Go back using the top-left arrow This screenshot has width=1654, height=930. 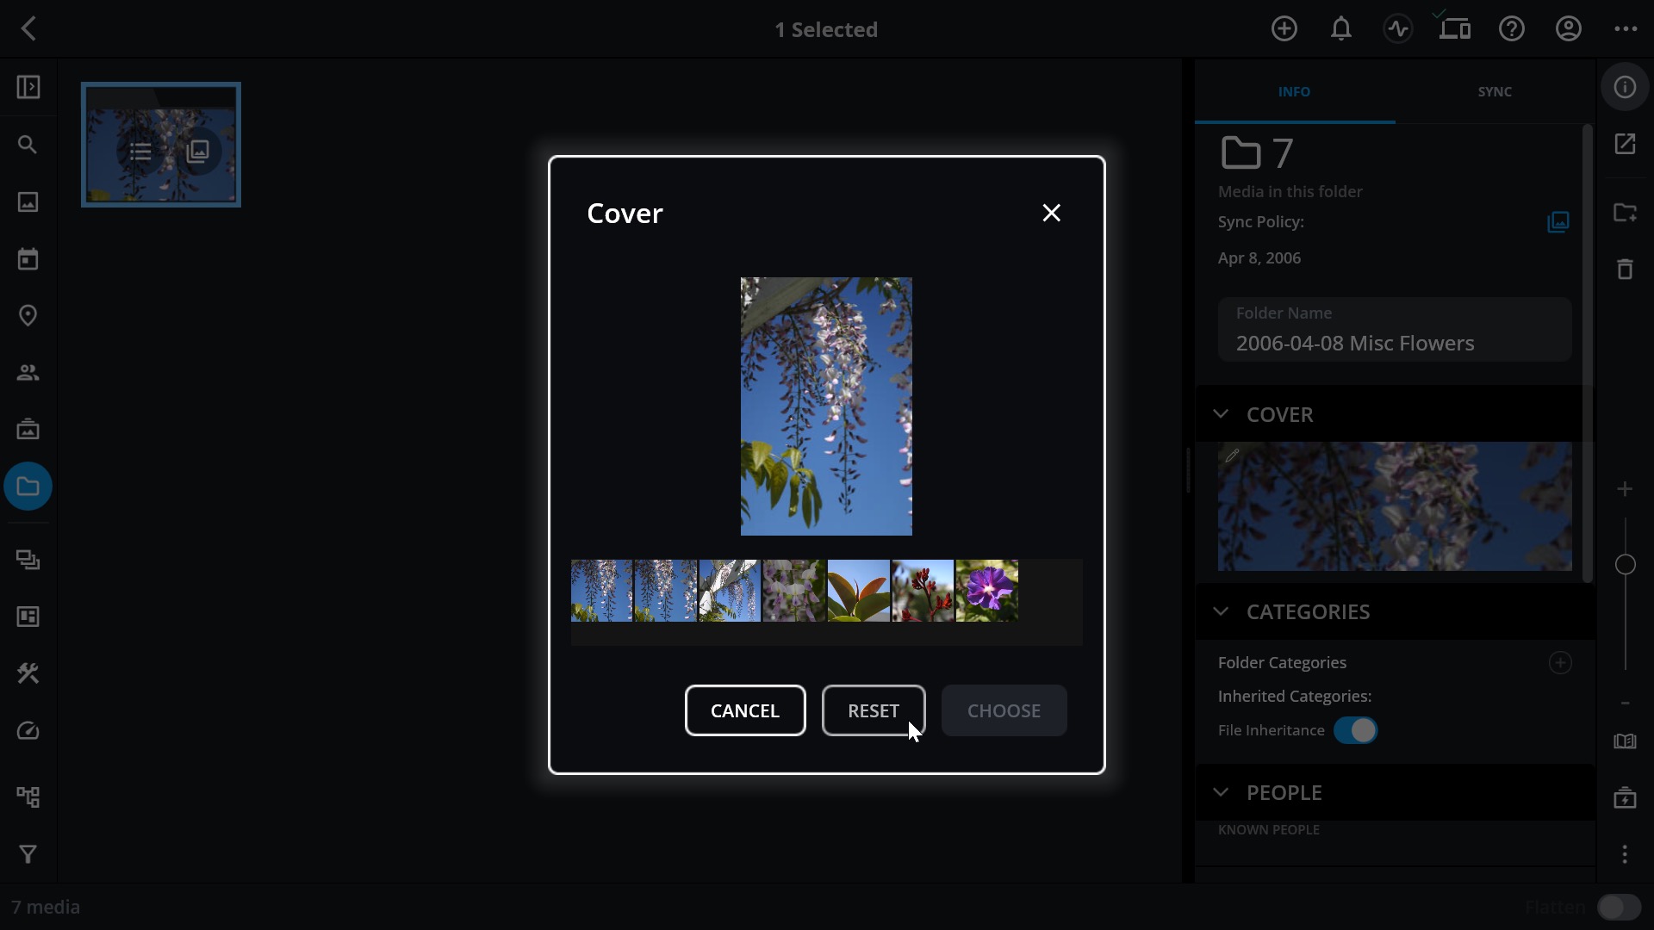(29, 29)
